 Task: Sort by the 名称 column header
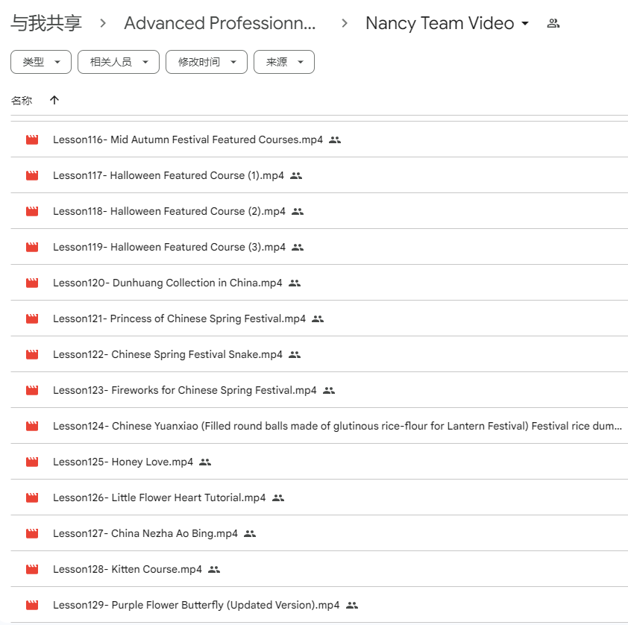click(x=22, y=100)
